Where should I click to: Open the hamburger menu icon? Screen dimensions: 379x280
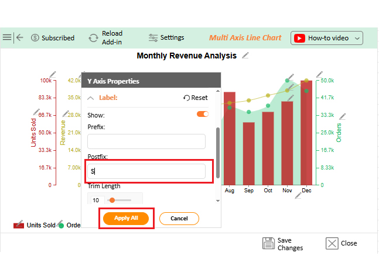(x=7, y=37)
